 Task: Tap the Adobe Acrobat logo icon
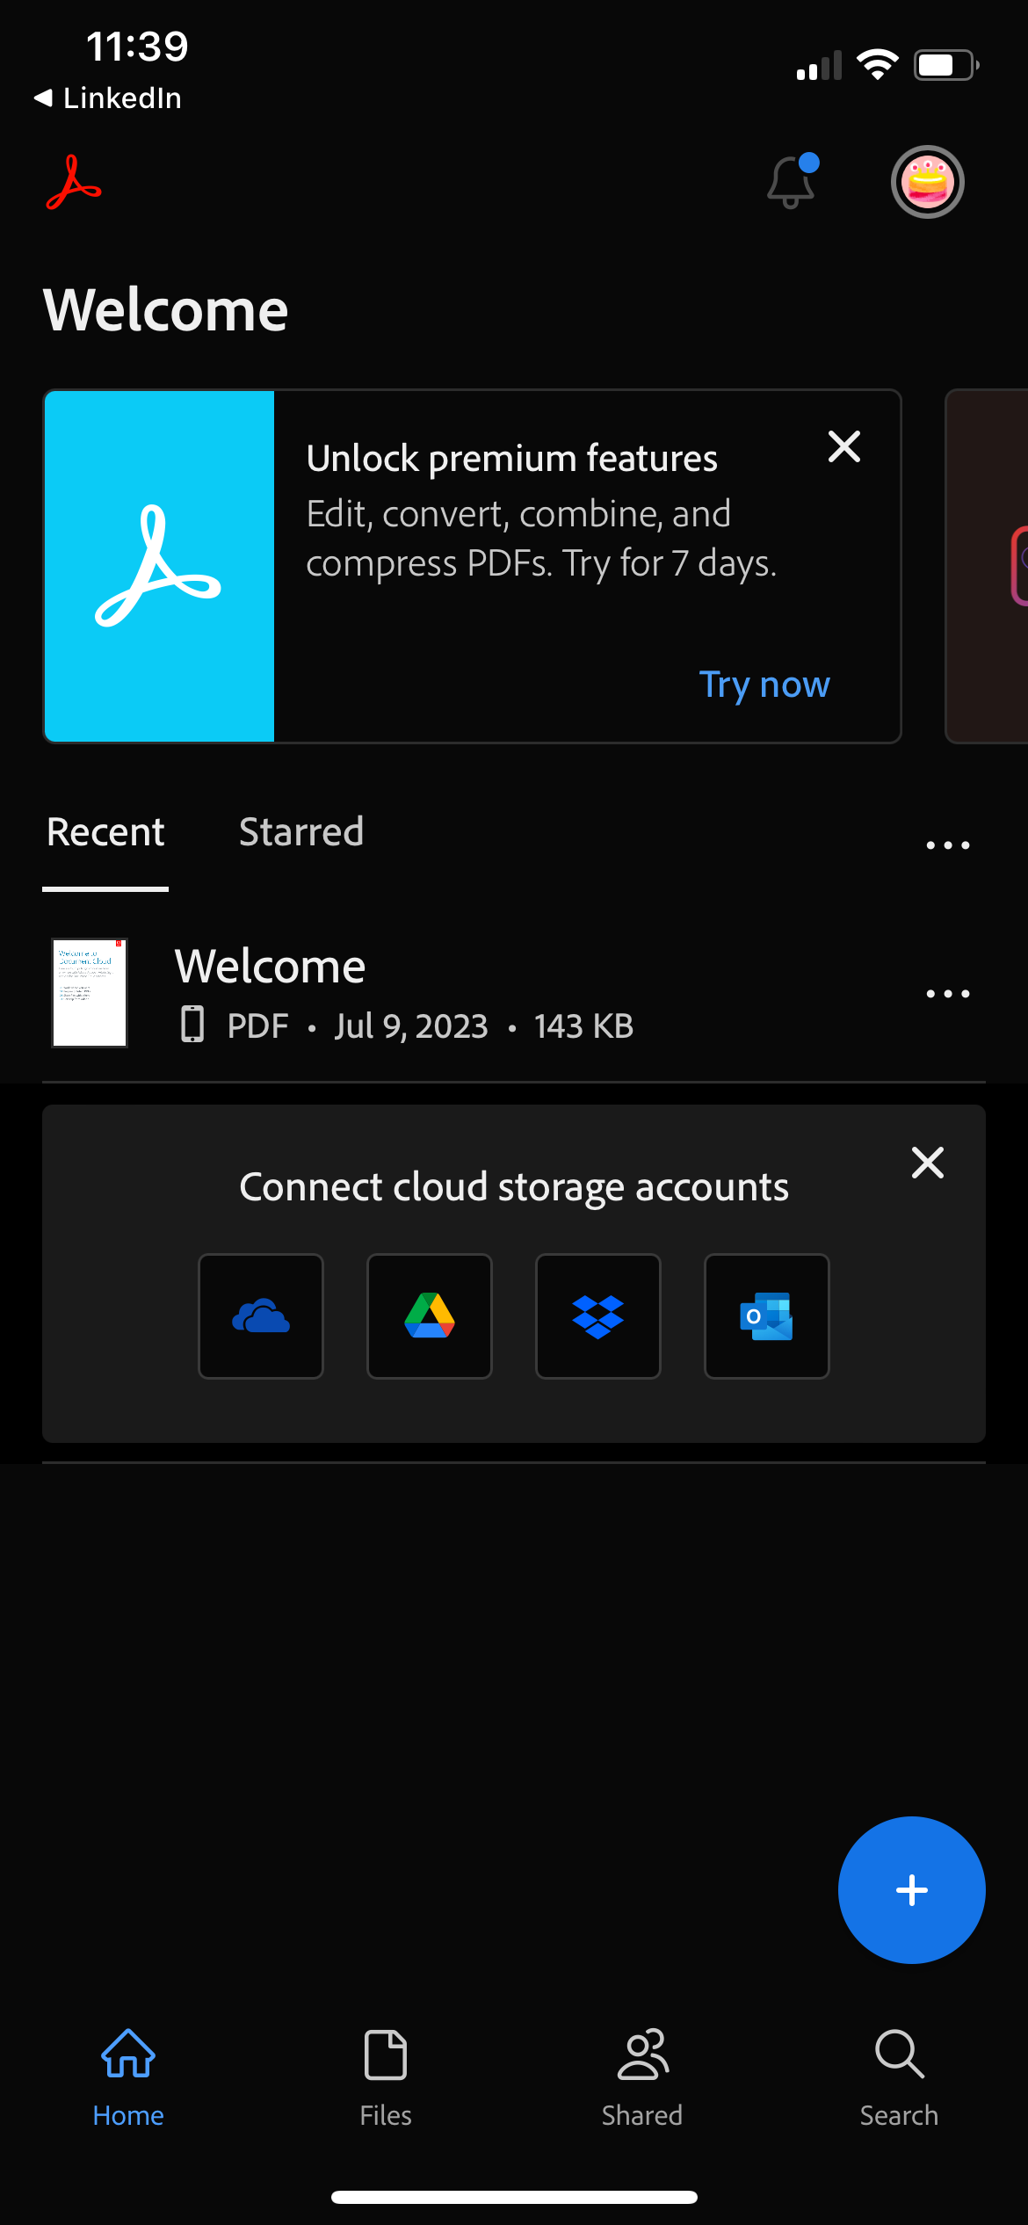74,183
